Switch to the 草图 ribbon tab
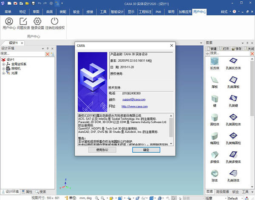The image size is (255, 200). coord(35,12)
